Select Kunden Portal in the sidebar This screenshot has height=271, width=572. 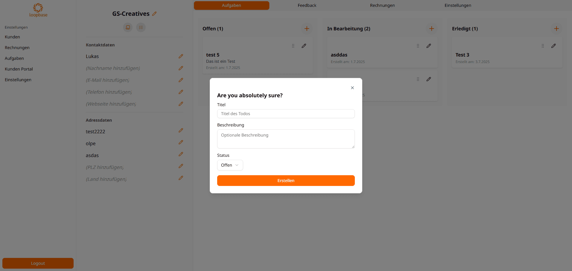point(18,69)
